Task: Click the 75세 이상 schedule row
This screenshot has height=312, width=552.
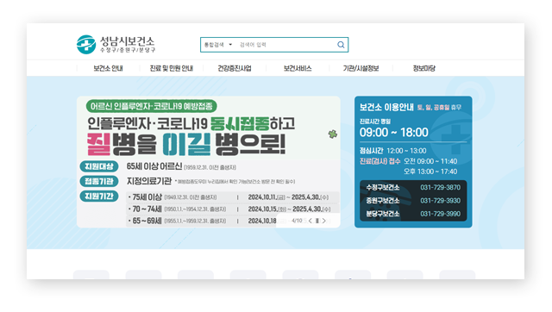Action: [x=232, y=197]
